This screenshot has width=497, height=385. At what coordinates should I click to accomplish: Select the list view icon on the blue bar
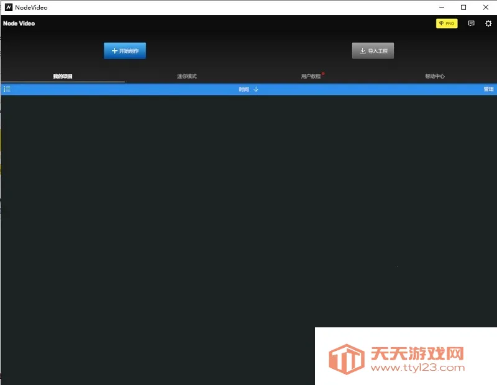coord(7,89)
